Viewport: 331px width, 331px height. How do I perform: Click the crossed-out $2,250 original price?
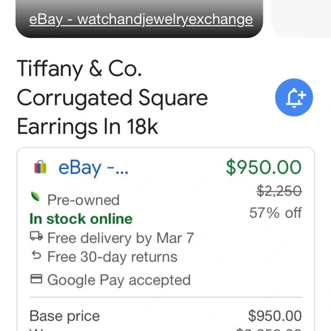tap(279, 191)
